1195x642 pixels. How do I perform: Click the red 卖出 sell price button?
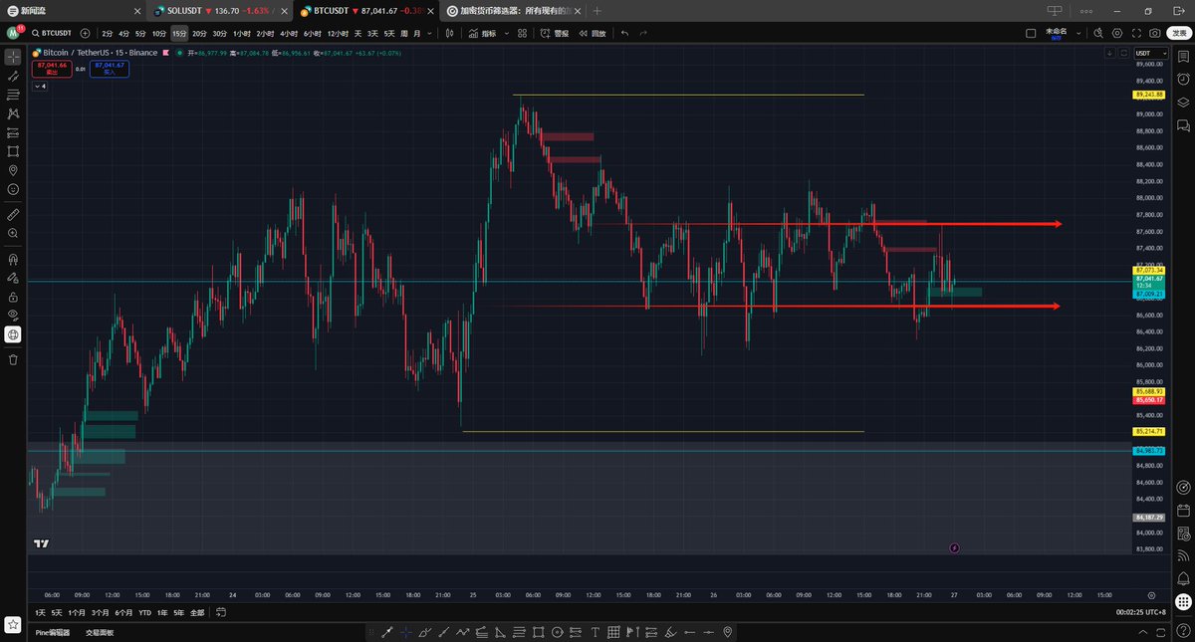point(50,69)
